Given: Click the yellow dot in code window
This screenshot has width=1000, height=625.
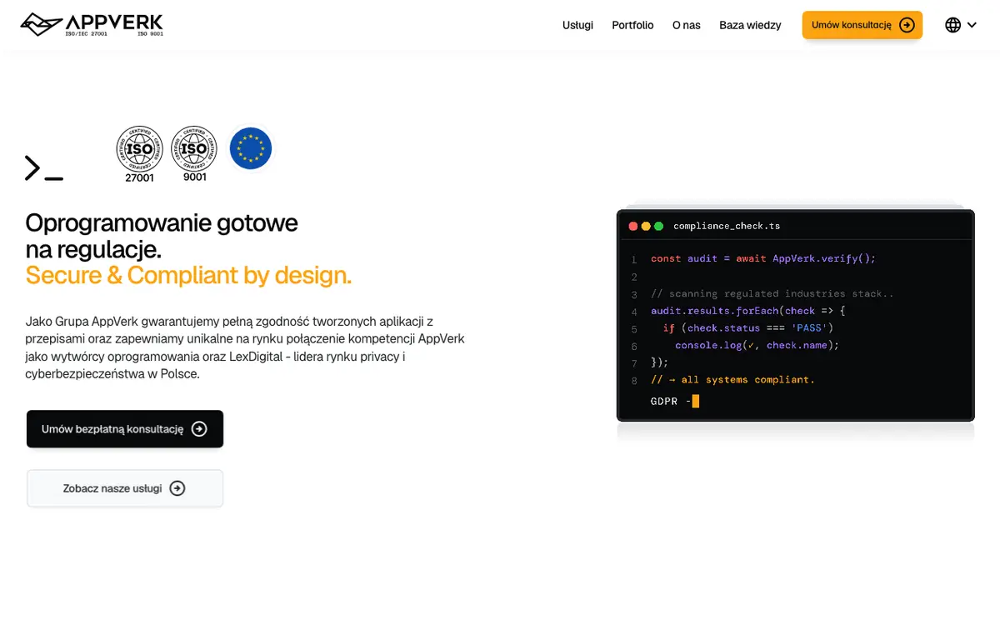Looking at the screenshot, I should coord(646,226).
